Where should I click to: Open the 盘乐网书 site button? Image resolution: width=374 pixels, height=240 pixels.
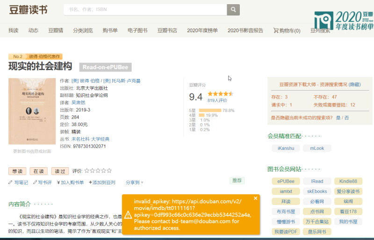click(x=317, y=232)
